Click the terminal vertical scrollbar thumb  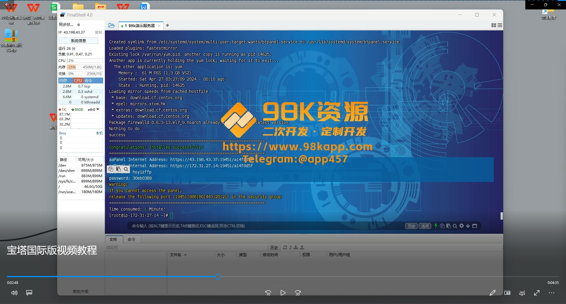pyautogui.click(x=502, y=216)
